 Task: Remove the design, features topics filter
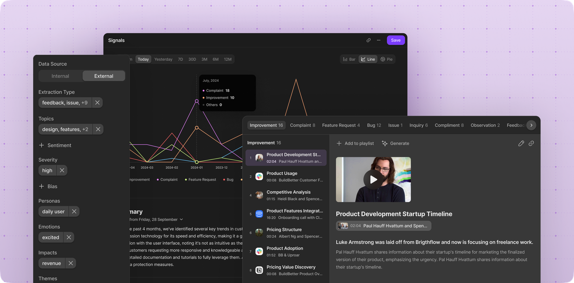coord(98,129)
